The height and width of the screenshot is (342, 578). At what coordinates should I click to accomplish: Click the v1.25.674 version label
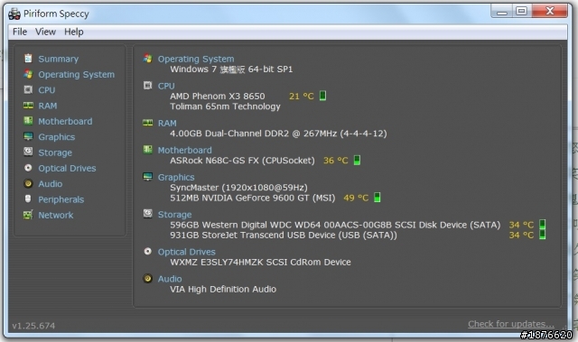tap(33, 326)
